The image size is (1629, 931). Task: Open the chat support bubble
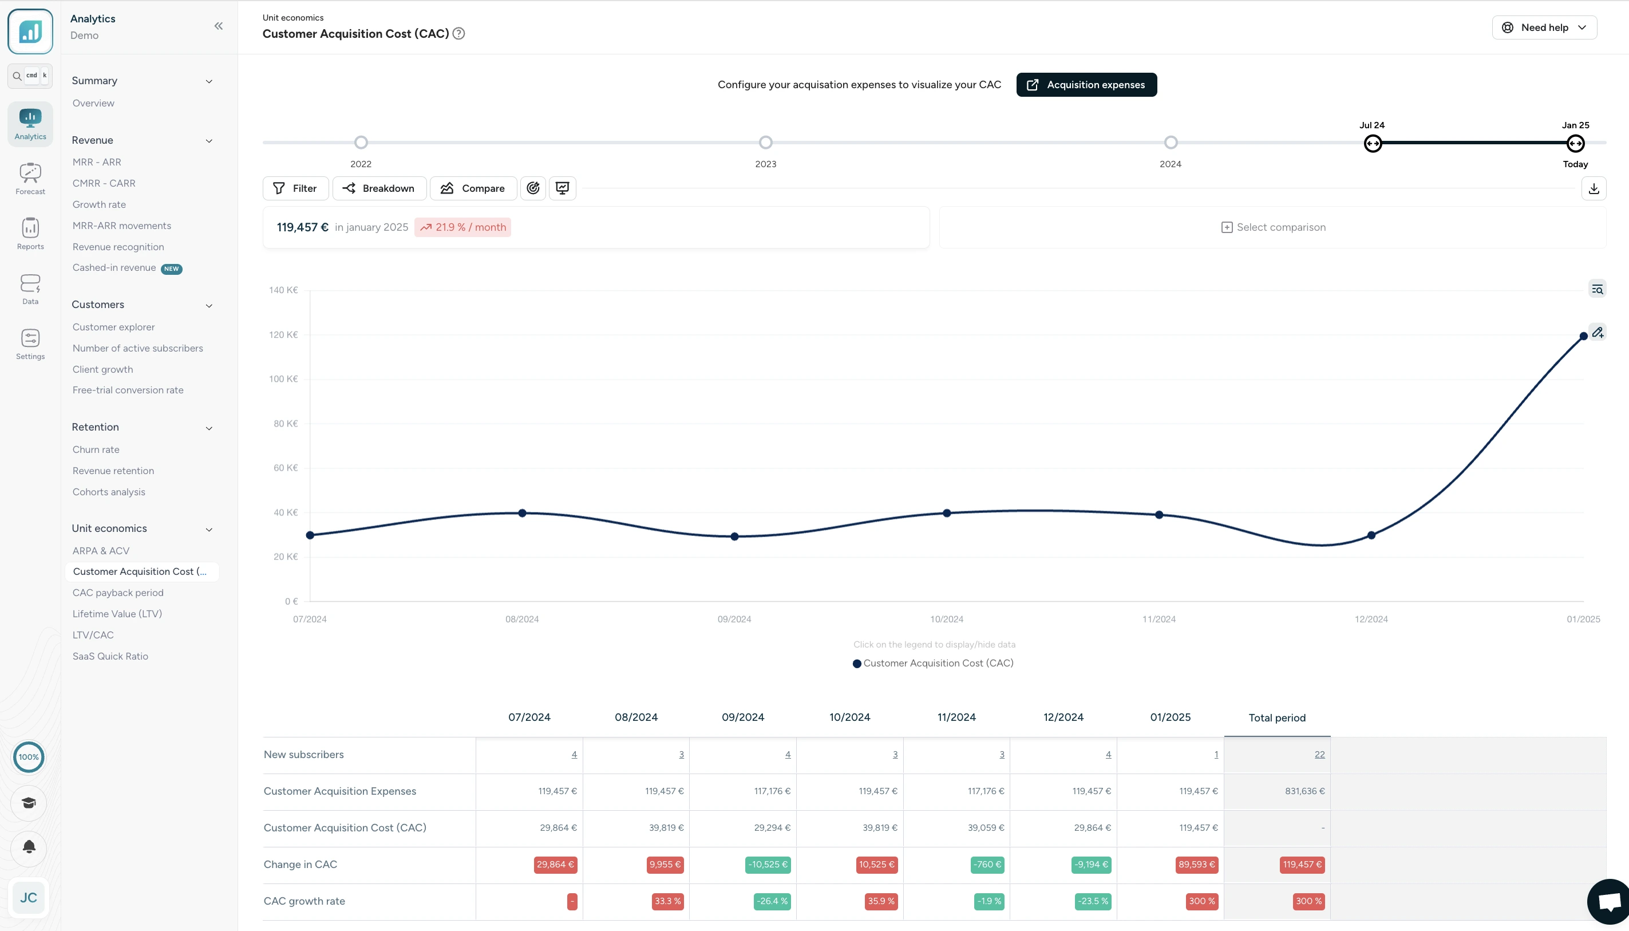1609,902
